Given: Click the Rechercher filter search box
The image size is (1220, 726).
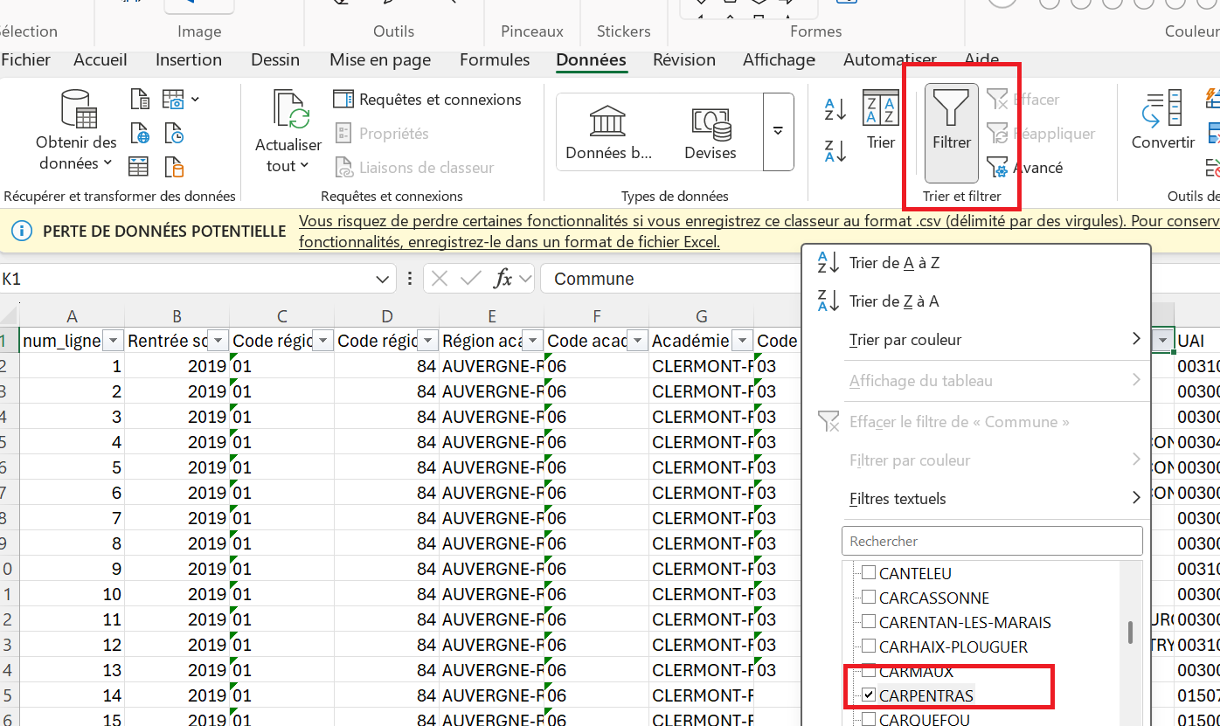Looking at the screenshot, I should click(991, 541).
